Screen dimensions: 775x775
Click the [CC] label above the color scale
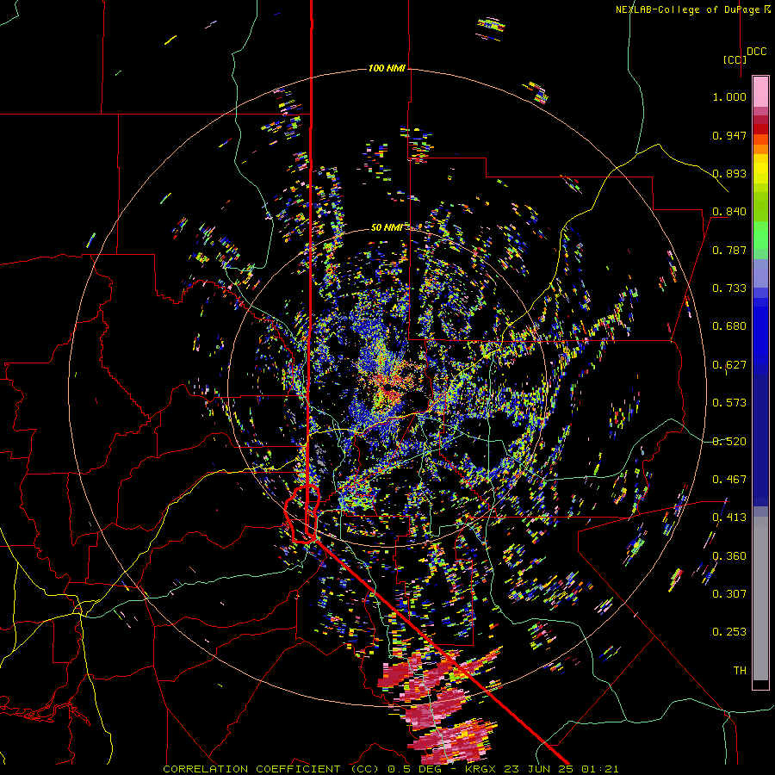(735, 59)
